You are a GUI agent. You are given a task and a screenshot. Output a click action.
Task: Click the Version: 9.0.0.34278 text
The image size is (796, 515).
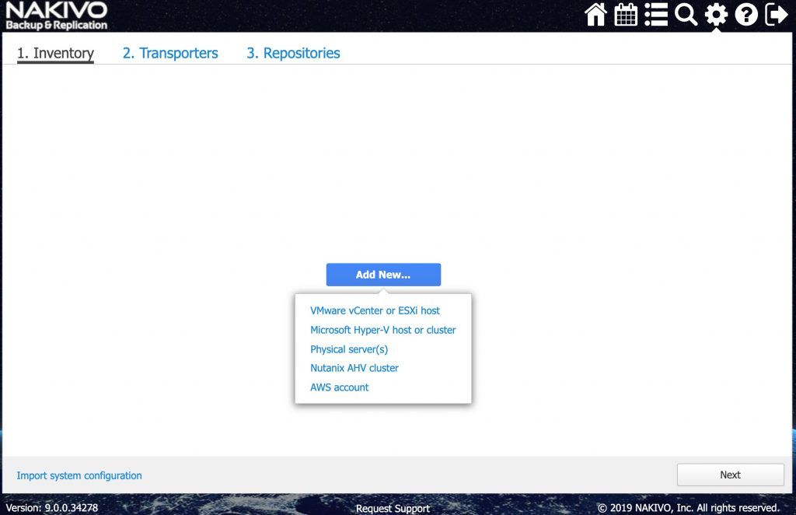point(52,507)
